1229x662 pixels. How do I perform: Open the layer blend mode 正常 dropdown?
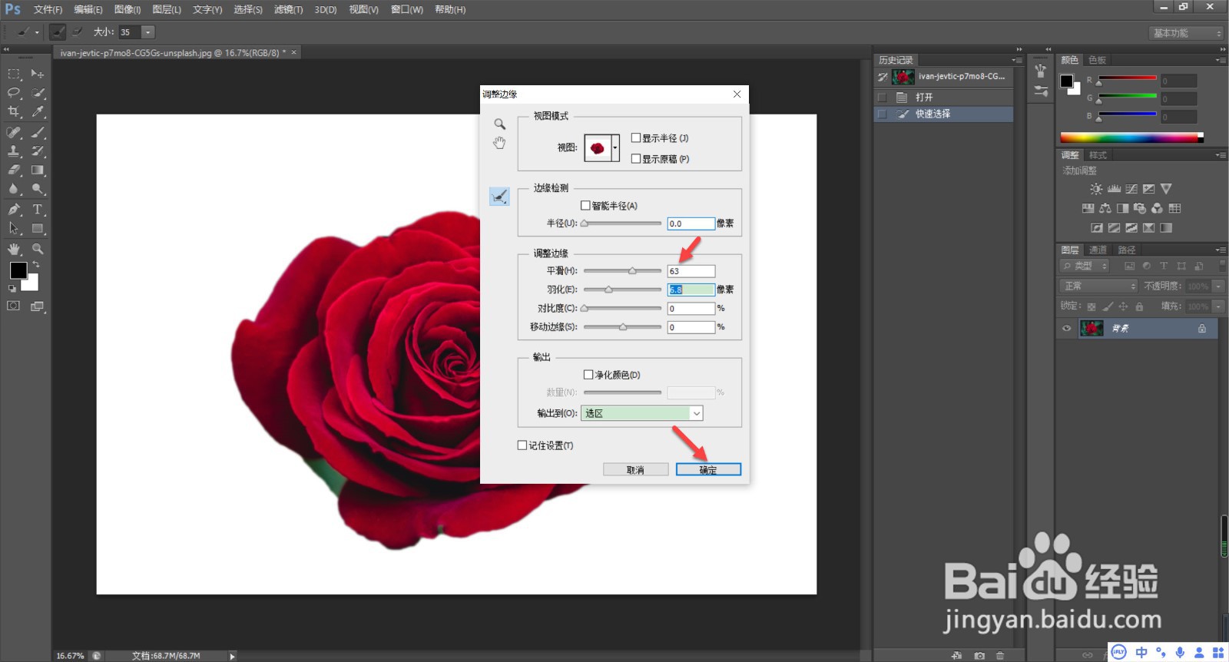click(1098, 286)
